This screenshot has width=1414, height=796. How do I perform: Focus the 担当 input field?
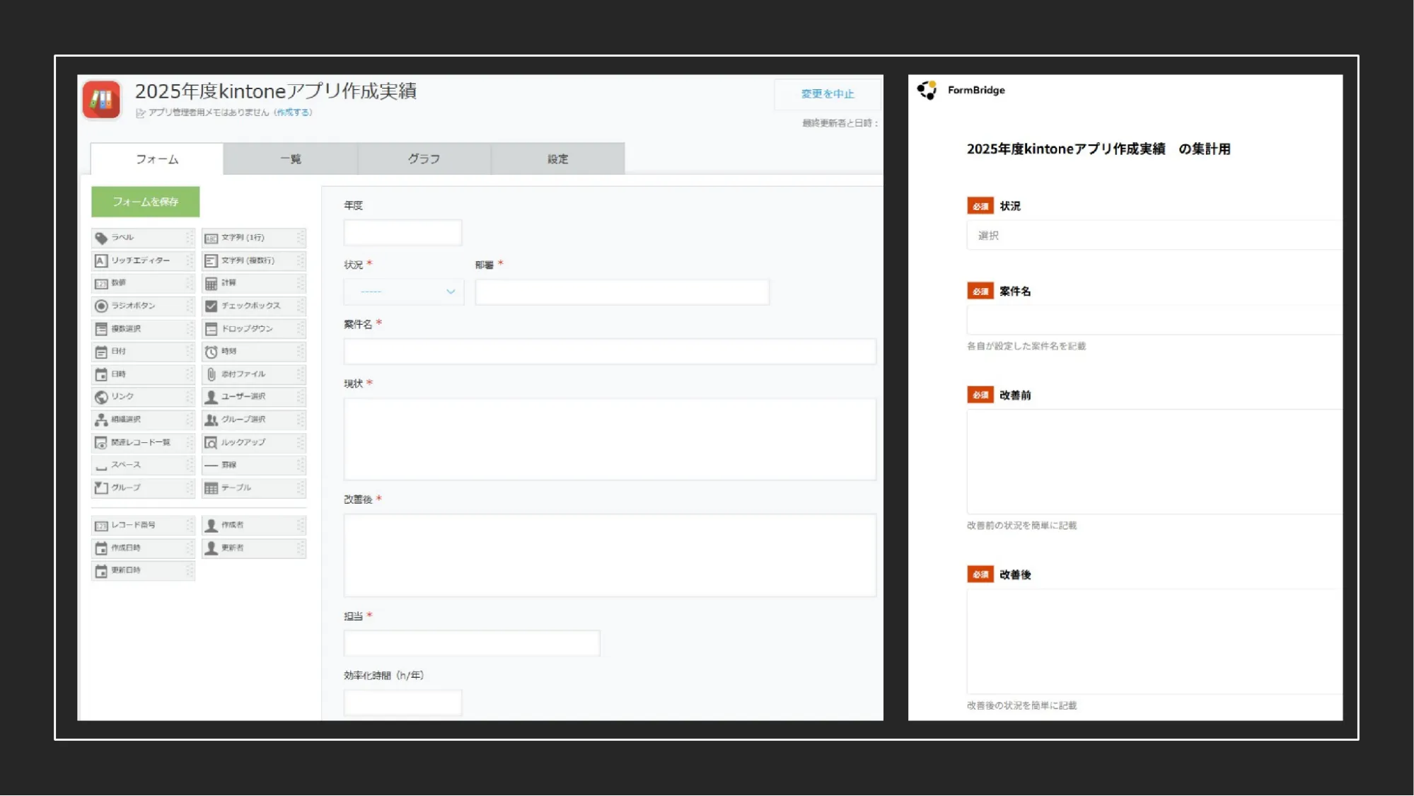472,643
